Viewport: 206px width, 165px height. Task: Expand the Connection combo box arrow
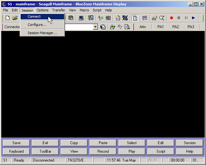[95, 27]
